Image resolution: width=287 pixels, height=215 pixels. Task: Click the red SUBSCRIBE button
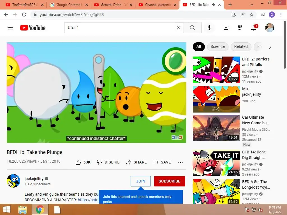tap(170, 181)
